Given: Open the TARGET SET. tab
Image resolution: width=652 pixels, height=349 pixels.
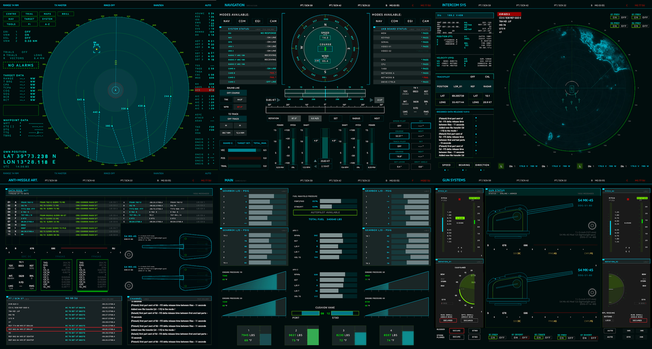Looking at the screenshot, I should point(244,143).
